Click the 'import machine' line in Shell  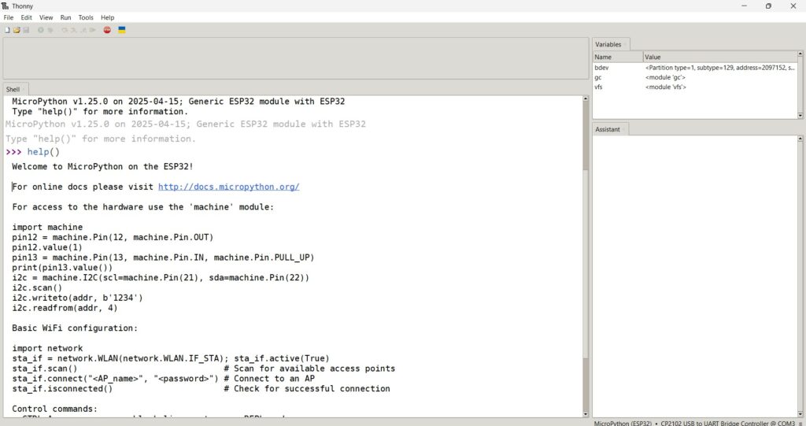pos(47,227)
